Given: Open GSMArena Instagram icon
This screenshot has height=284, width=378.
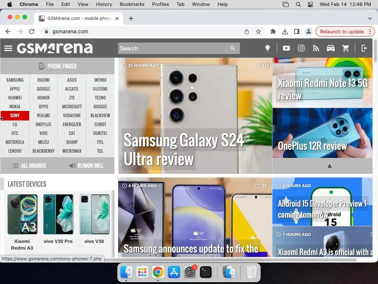Looking at the screenshot, I should click(301, 48).
